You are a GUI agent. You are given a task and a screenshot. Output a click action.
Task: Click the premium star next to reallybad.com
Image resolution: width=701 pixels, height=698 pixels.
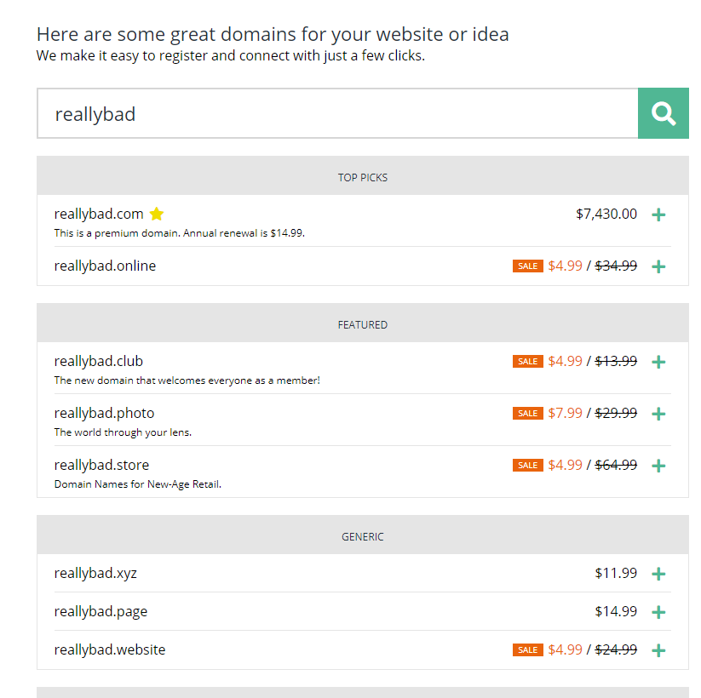(x=157, y=214)
